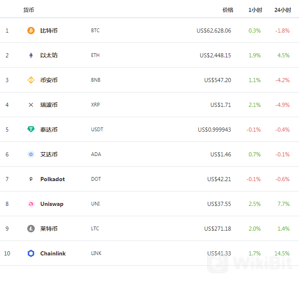
Task: Click the USDT ticker symbol
Action: click(x=97, y=130)
